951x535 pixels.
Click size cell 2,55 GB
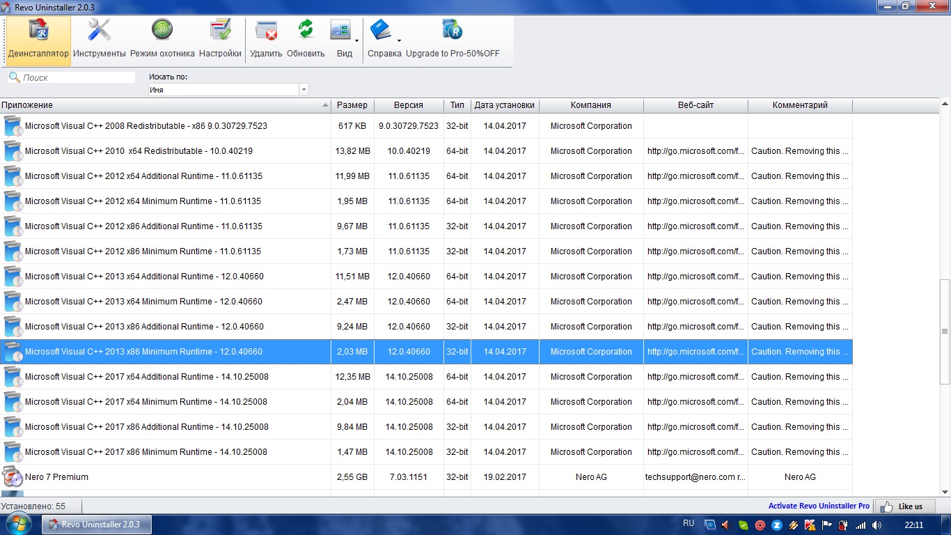pyautogui.click(x=352, y=477)
